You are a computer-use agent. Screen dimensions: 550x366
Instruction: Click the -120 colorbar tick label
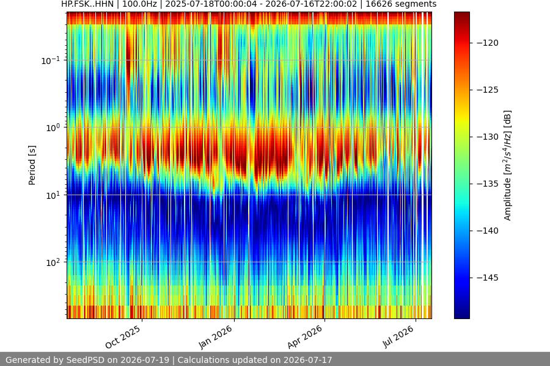coord(488,43)
